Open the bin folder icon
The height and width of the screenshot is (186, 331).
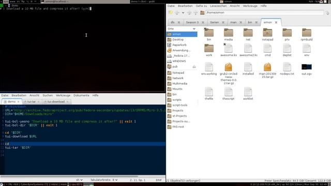click(209, 33)
